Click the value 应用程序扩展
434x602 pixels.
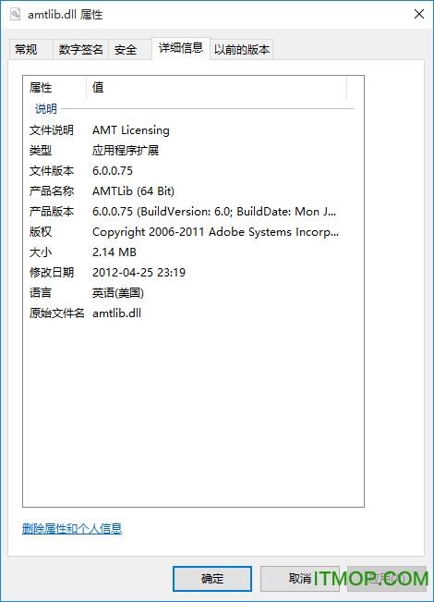click(x=126, y=151)
